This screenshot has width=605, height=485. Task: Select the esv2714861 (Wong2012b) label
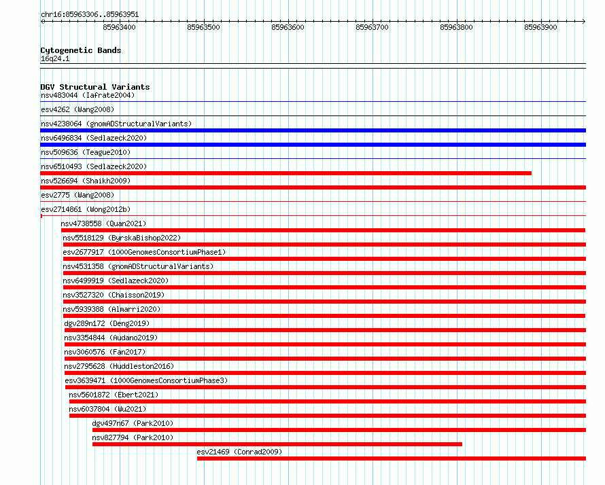[x=86, y=209]
